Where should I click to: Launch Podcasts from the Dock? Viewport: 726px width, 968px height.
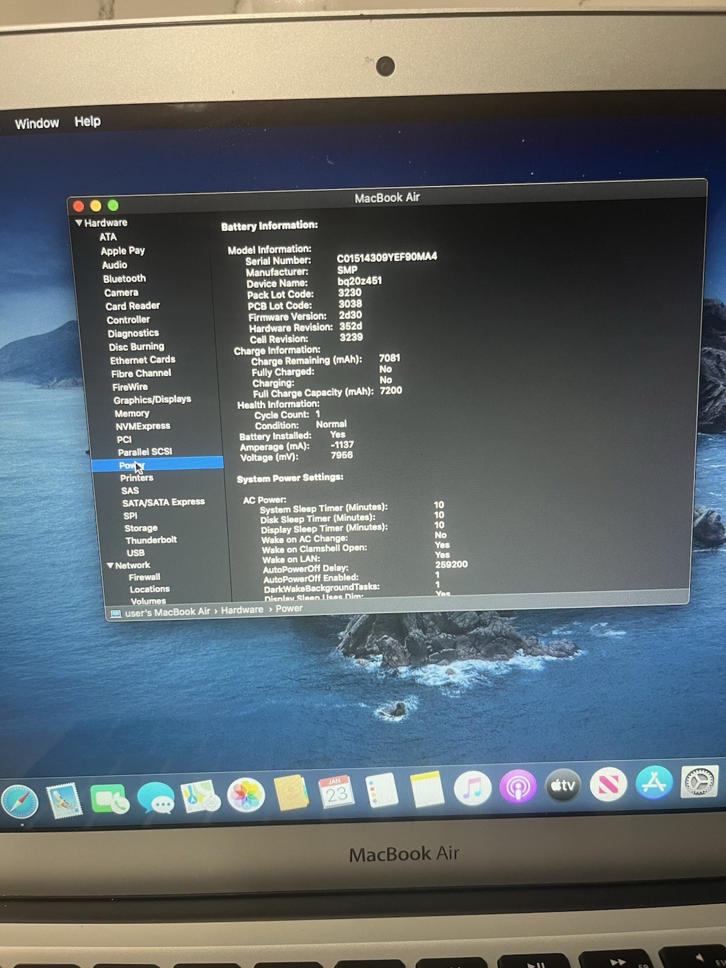point(518,786)
